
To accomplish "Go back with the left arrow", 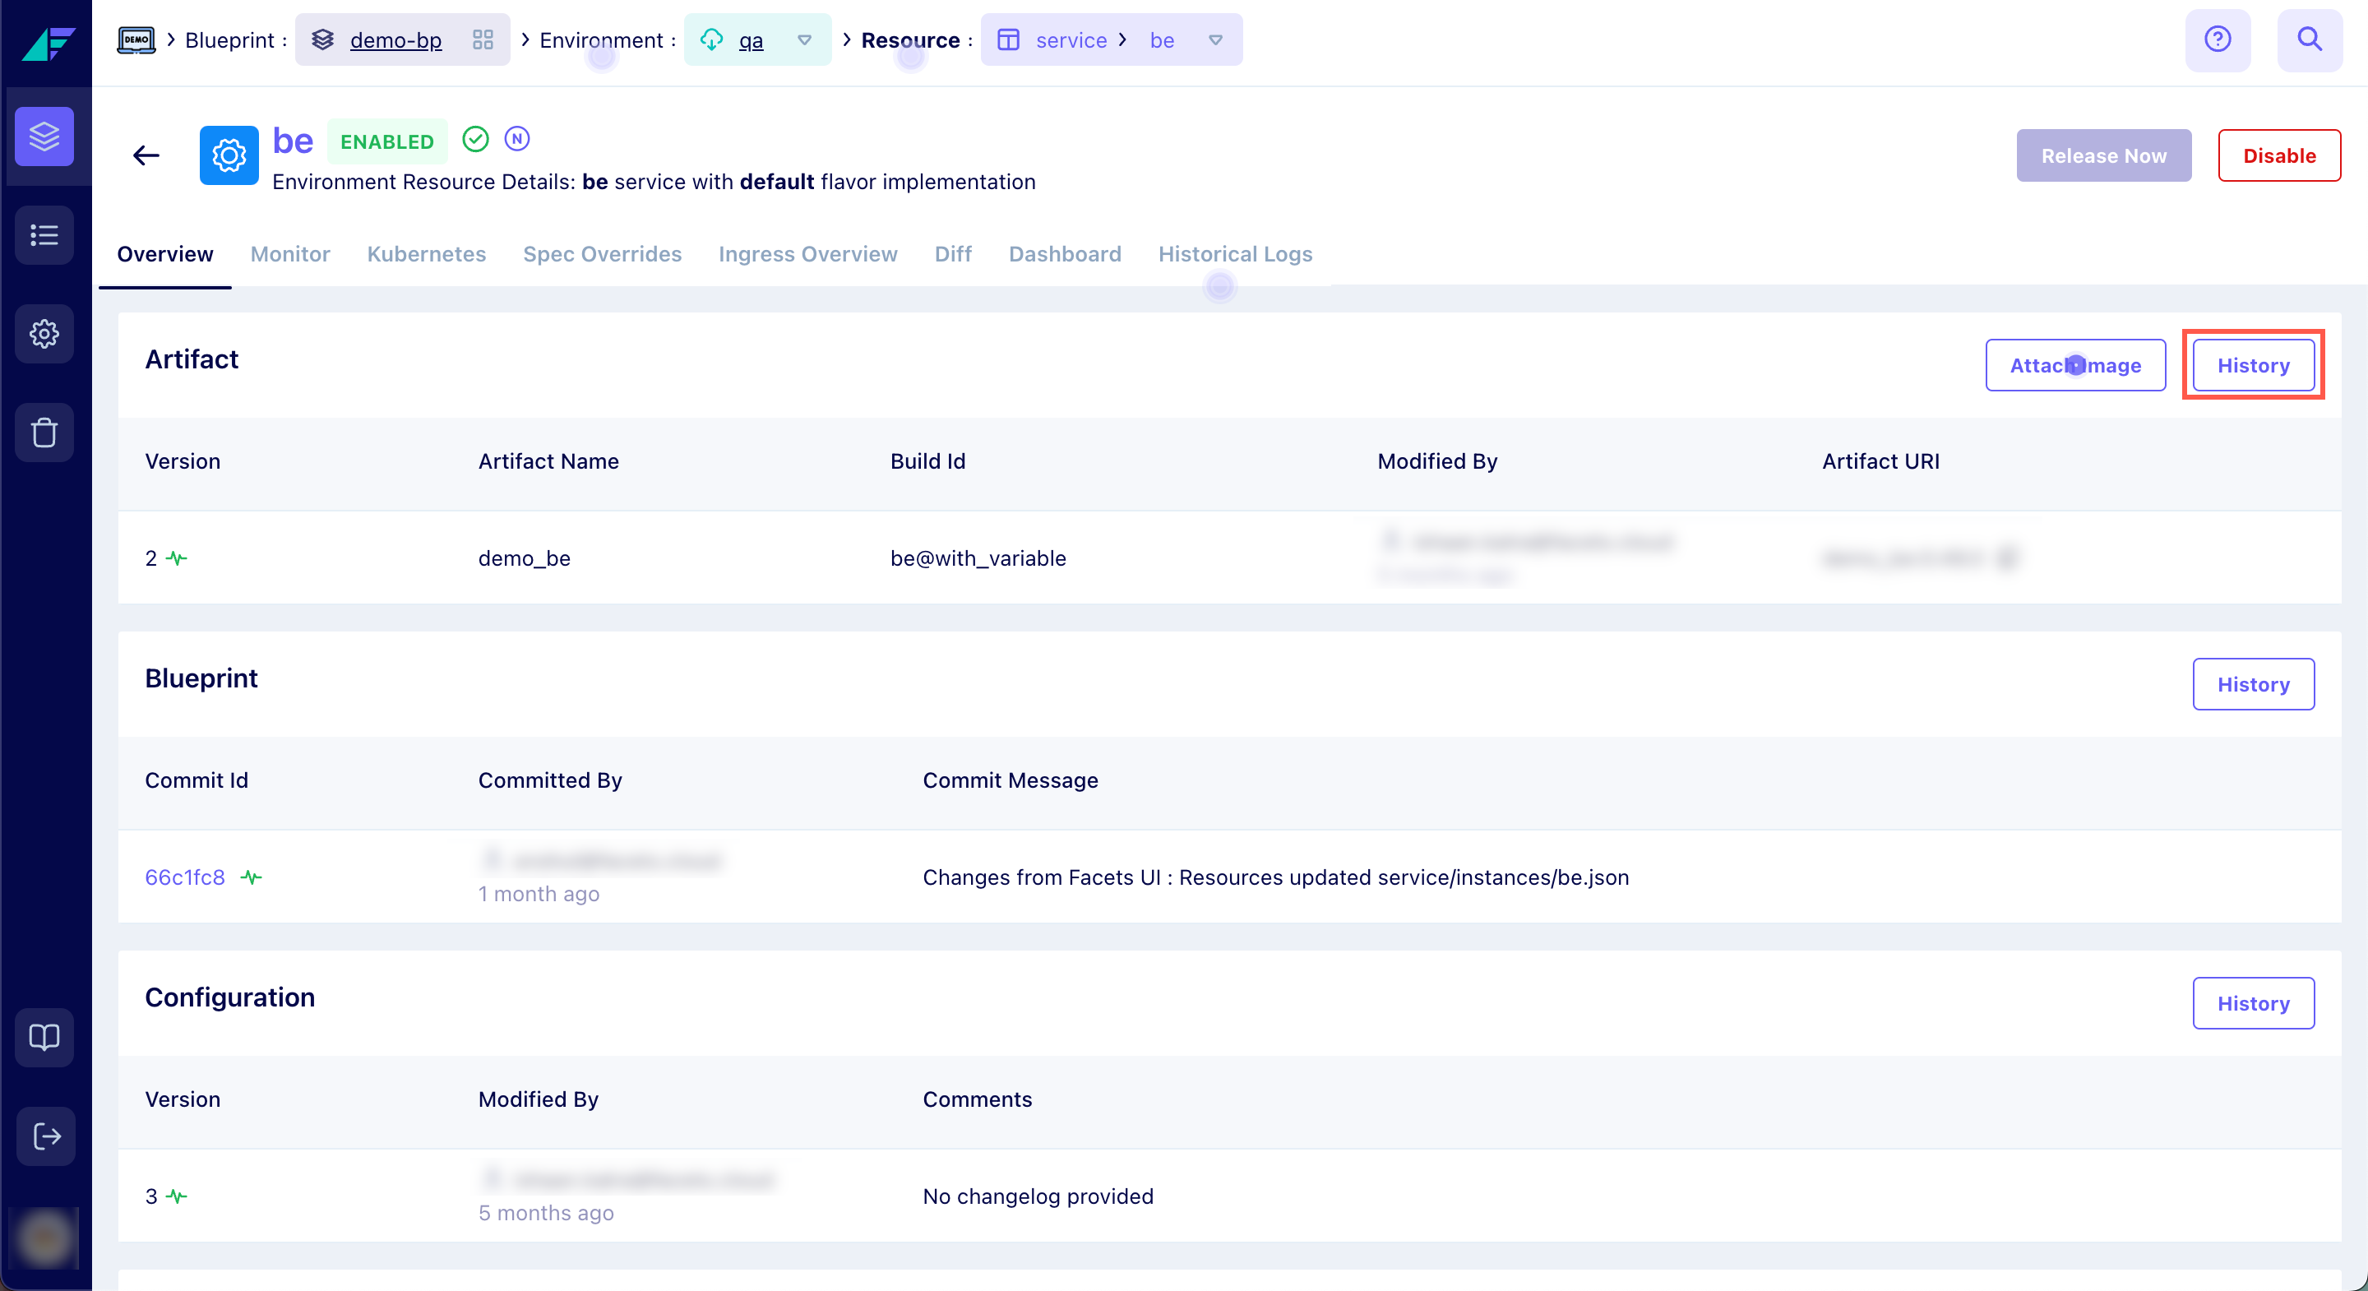I will (x=146, y=155).
